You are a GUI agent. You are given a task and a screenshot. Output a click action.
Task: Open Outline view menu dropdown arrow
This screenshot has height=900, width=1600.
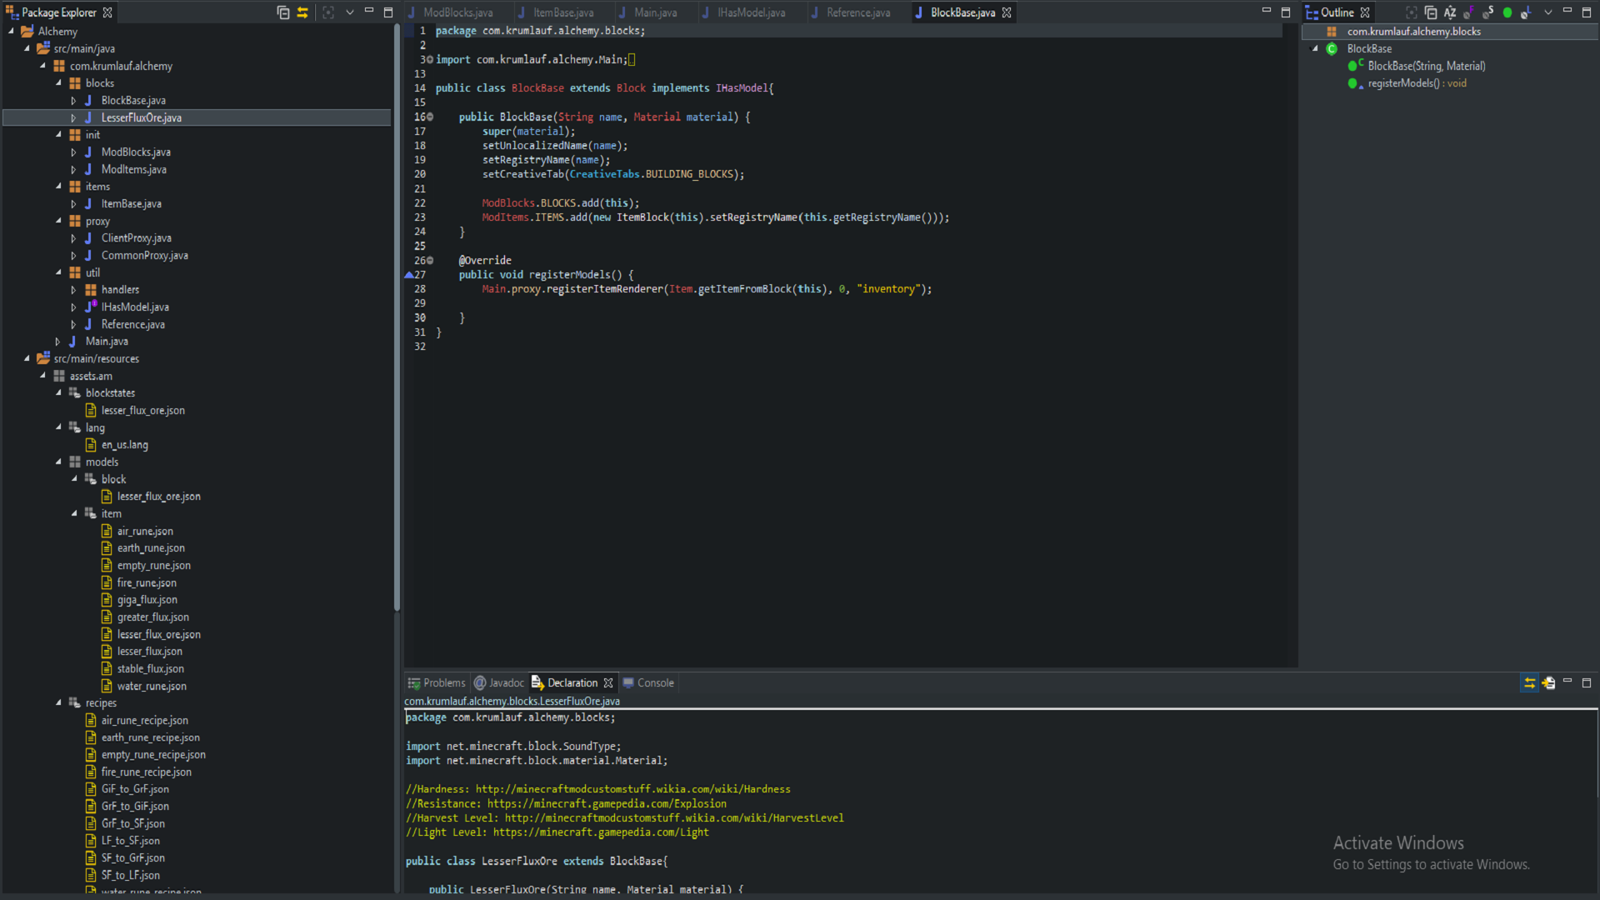(x=1547, y=12)
